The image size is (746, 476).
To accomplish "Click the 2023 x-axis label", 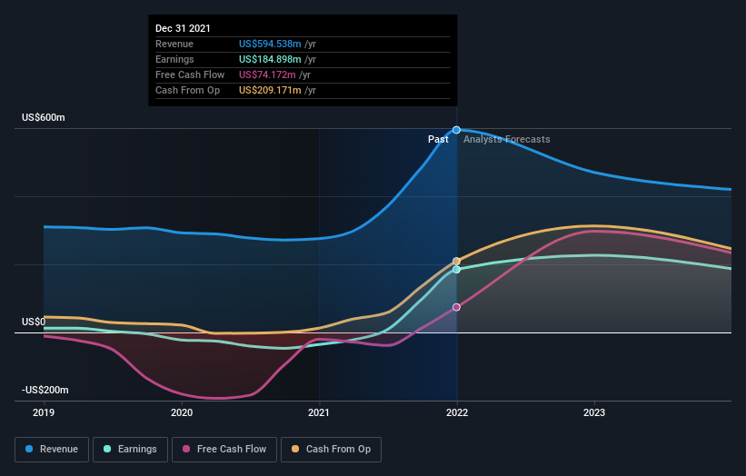I will tap(594, 412).
